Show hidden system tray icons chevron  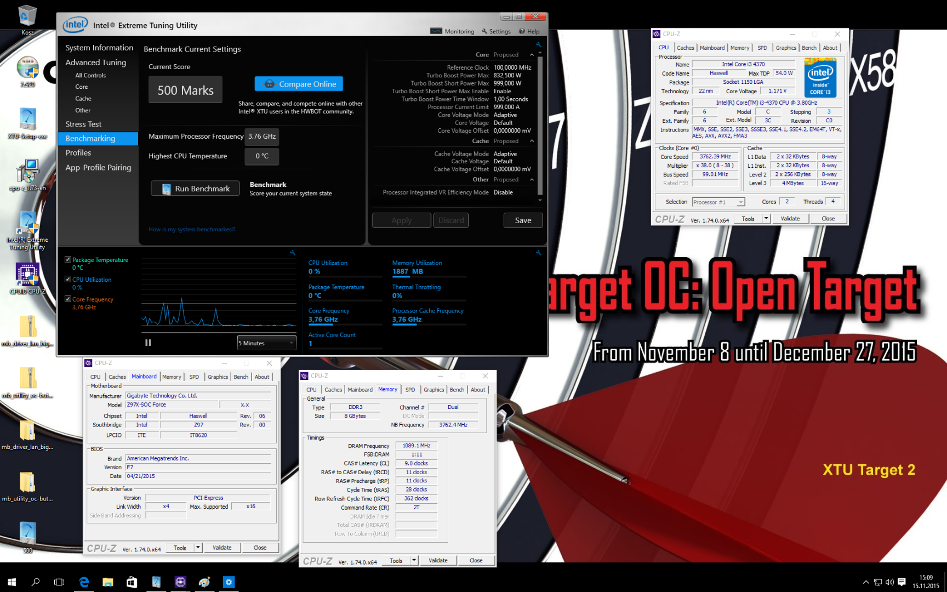[866, 582]
